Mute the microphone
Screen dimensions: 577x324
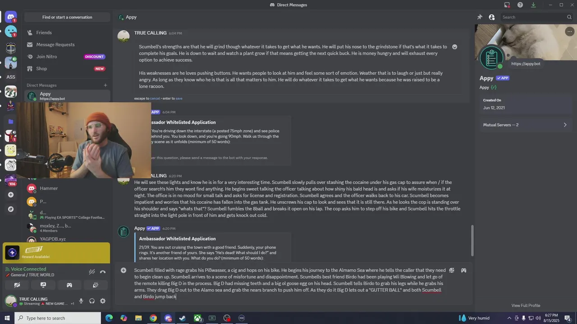[x=81, y=301]
